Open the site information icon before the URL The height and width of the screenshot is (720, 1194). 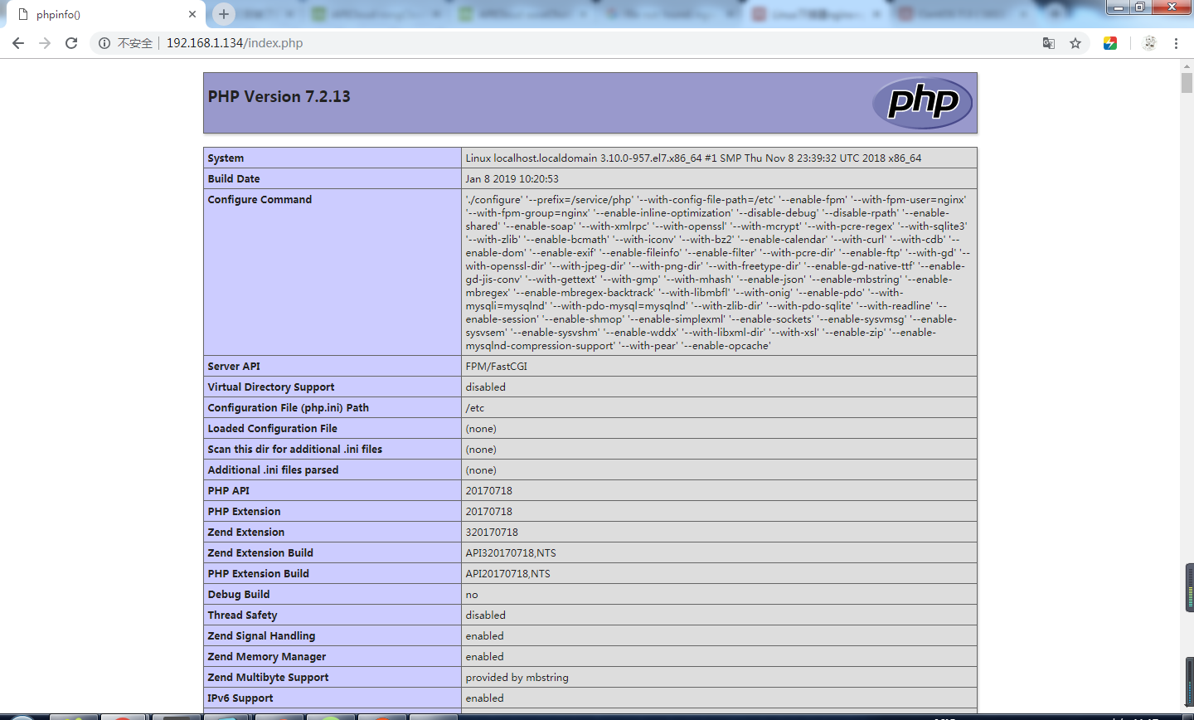click(104, 43)
